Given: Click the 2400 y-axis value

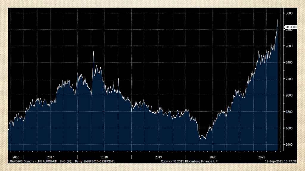Looking at the screenshot, I should (289, 63).
